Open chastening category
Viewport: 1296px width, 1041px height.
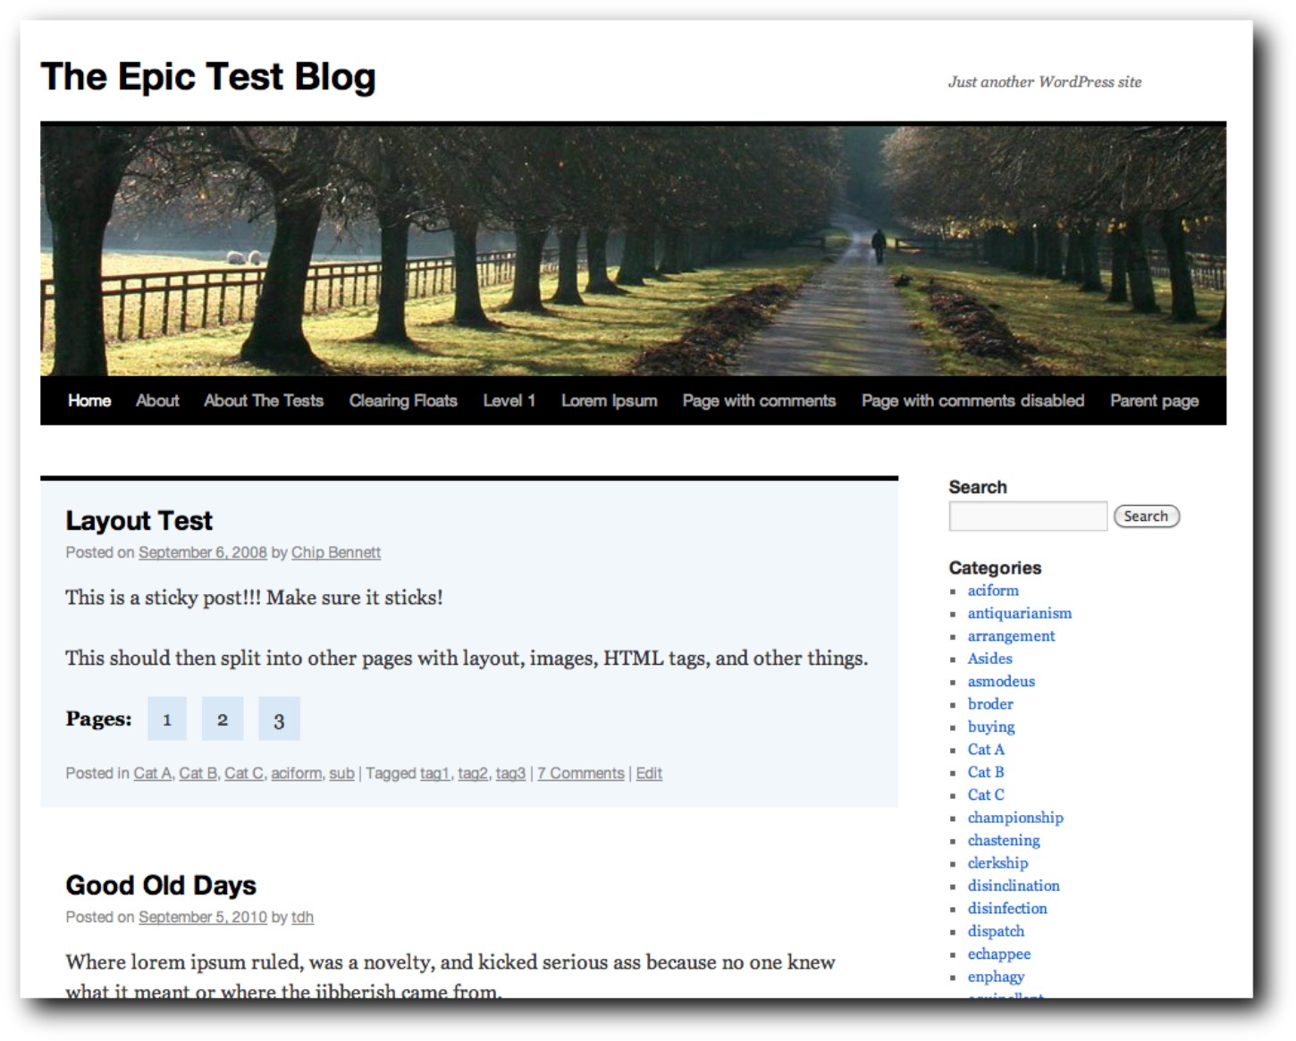point(1004,840)
